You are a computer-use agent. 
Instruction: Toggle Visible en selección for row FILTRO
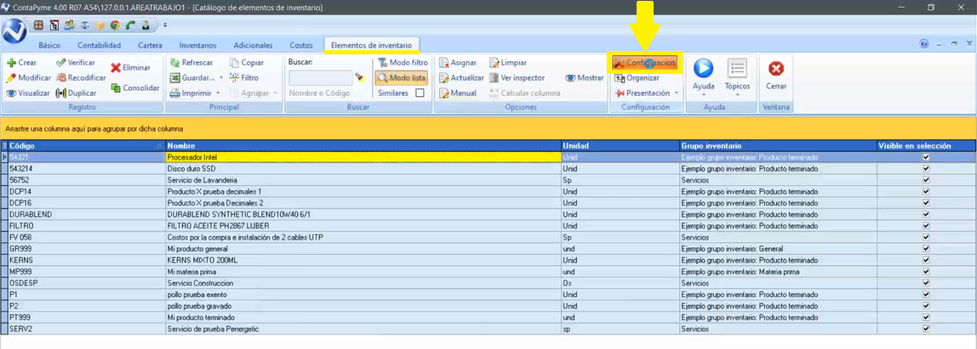(926, 226)
